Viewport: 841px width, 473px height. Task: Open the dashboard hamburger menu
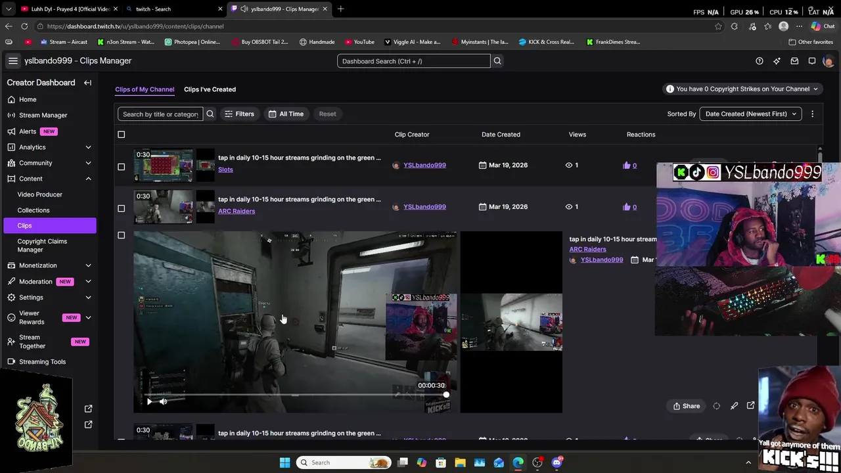12,60
